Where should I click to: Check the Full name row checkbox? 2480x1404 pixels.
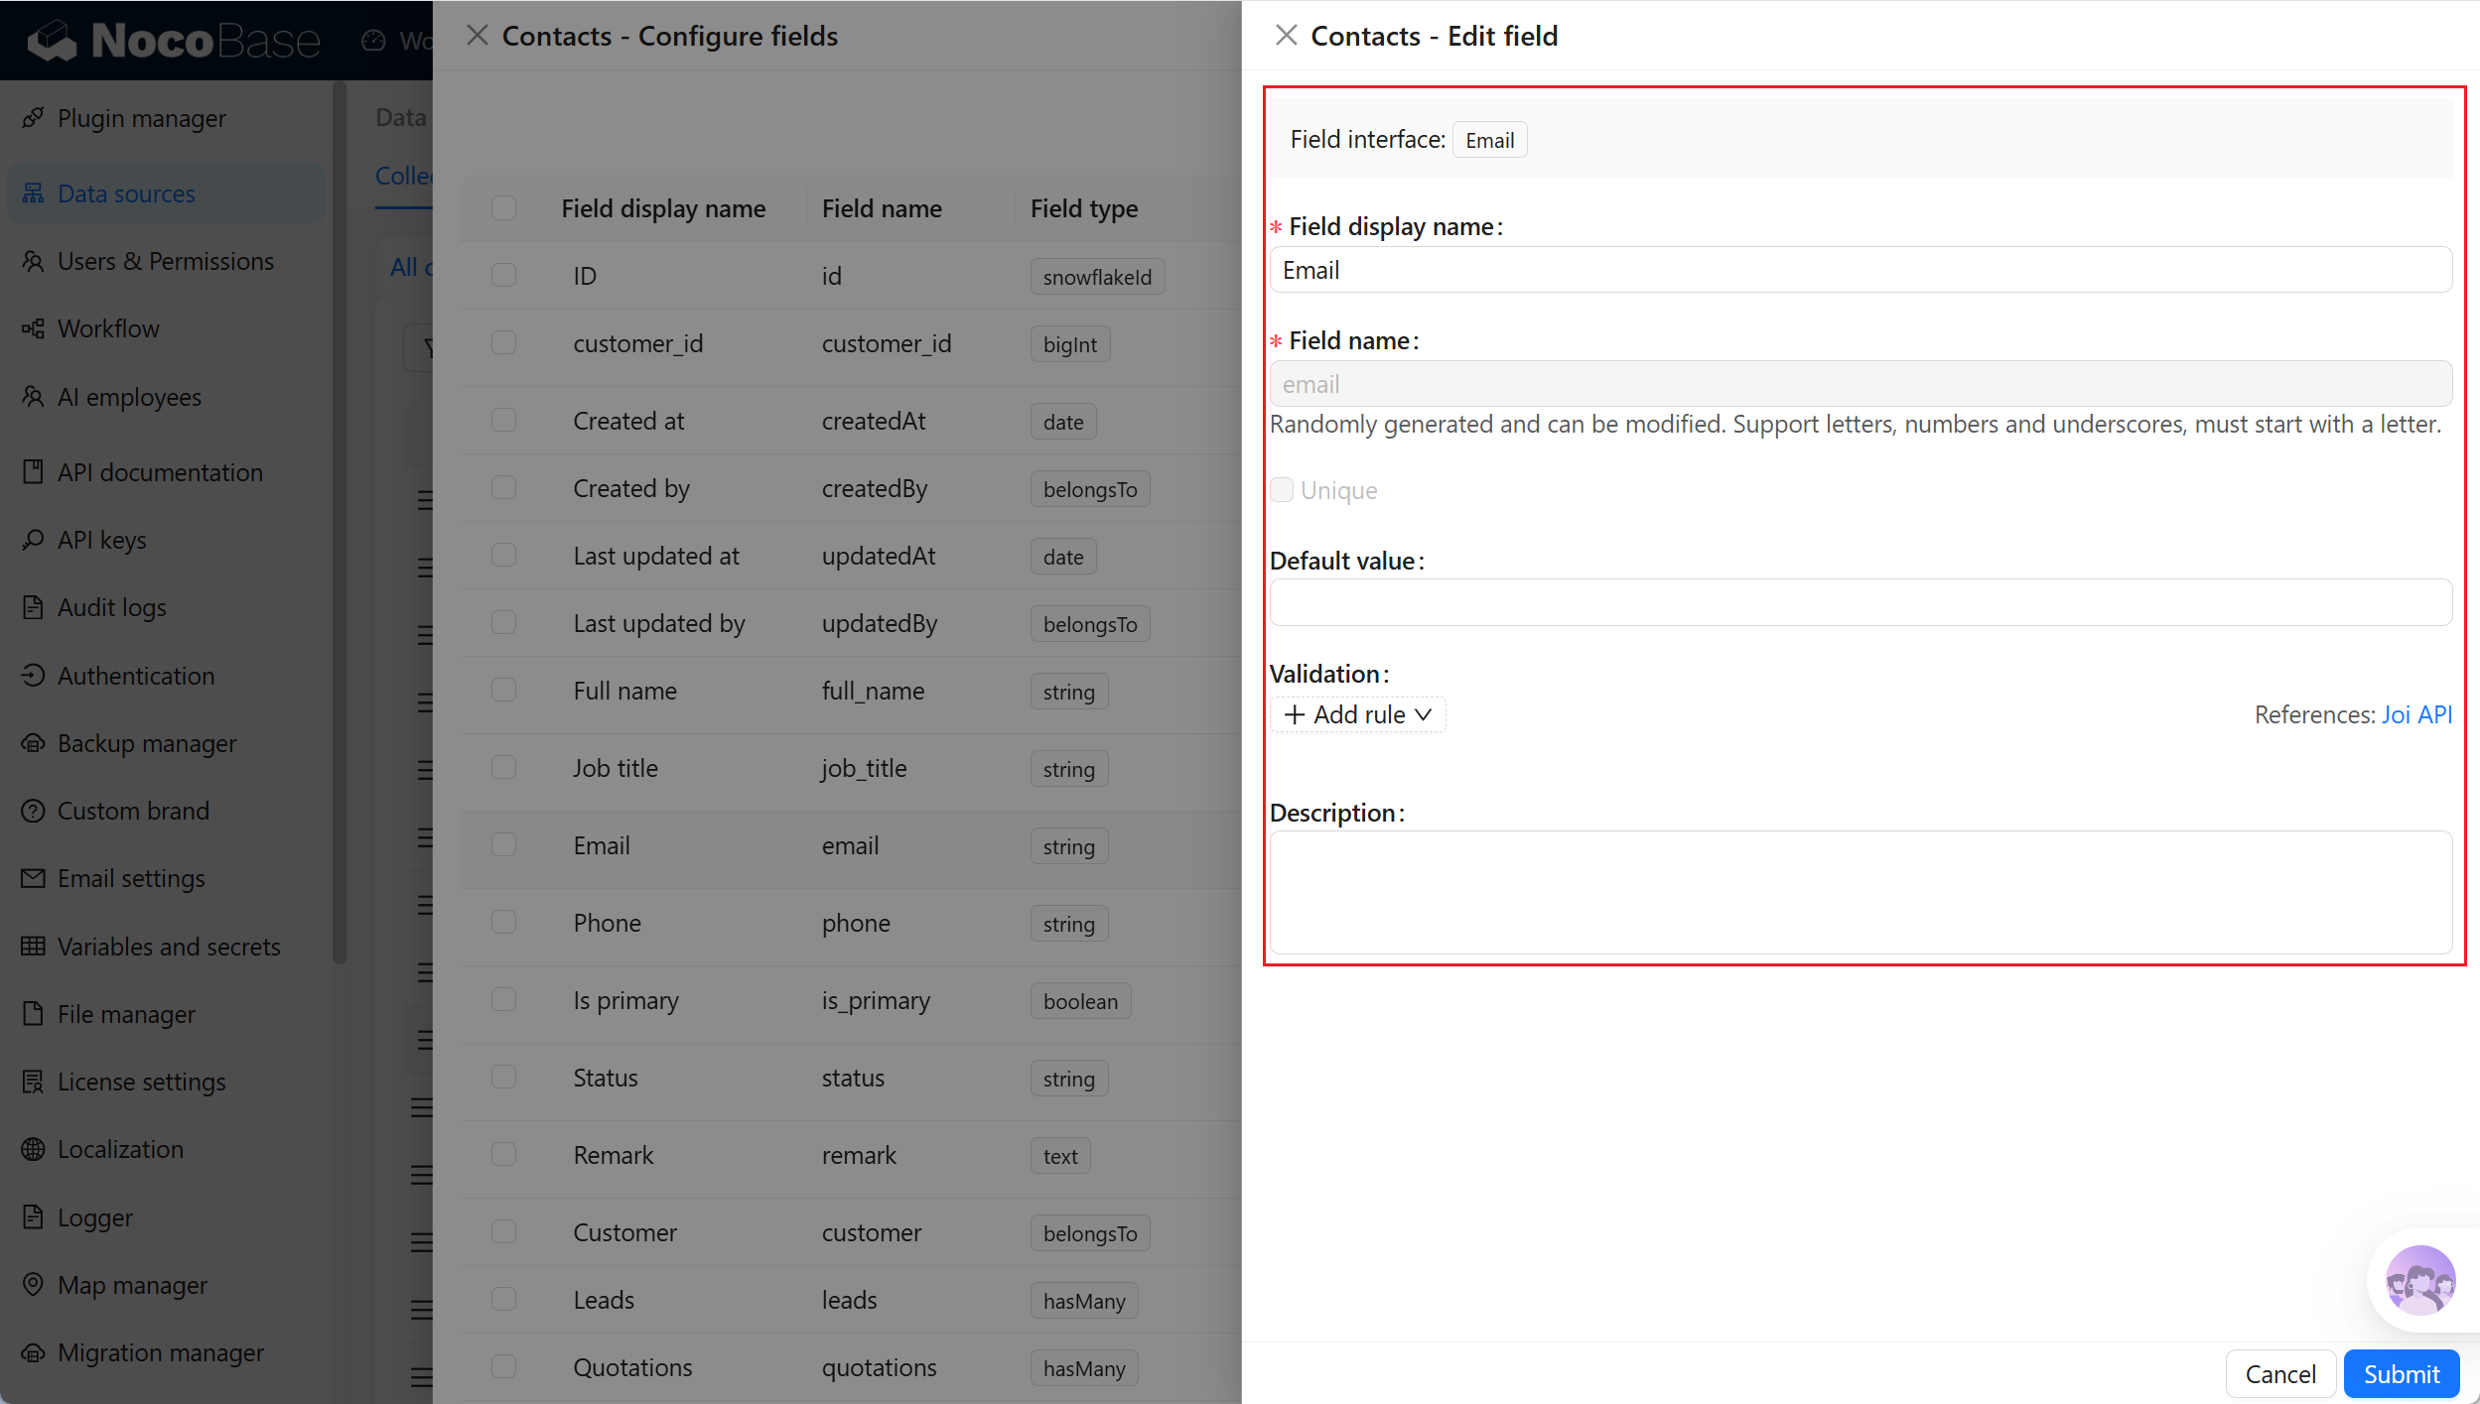coord(504,691)
